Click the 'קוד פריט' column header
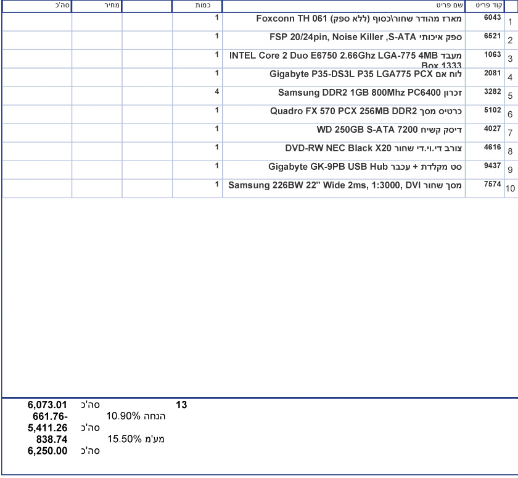Image resolution: width=518 pixels, height=478 pixels. coord(485,6)
